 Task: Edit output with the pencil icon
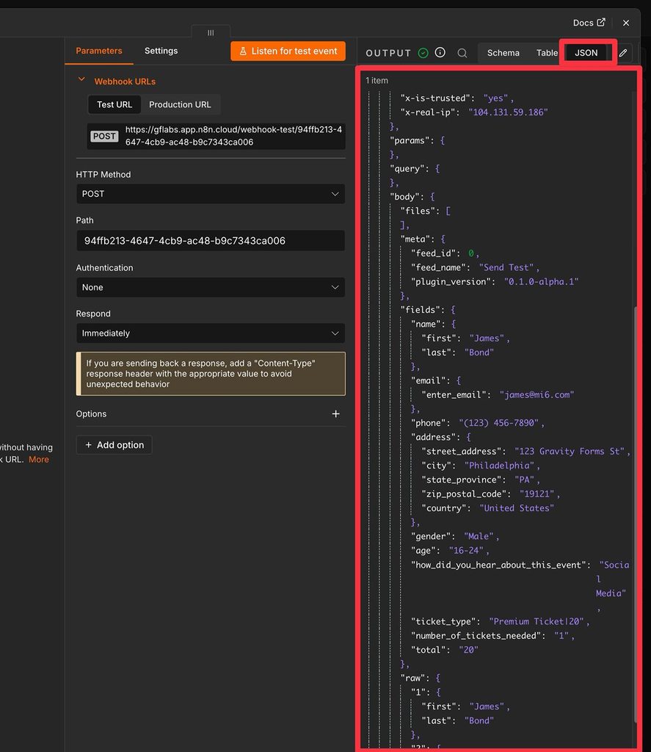623,53
